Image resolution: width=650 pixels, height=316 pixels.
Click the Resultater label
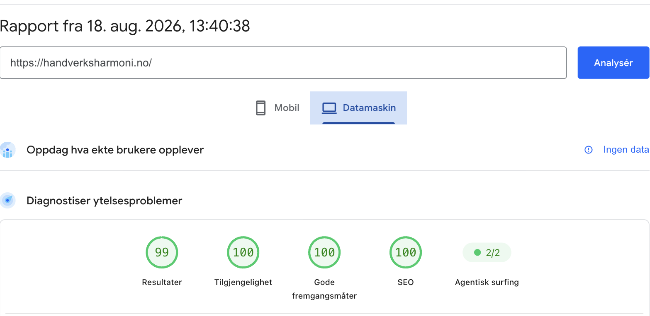(x=162, y=282)
